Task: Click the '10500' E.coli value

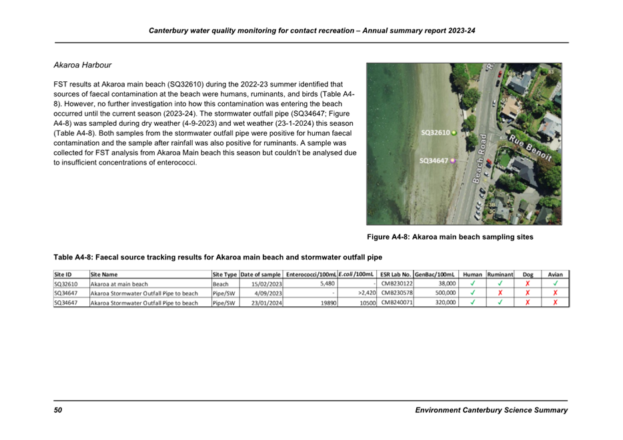Action: (368, 303)
